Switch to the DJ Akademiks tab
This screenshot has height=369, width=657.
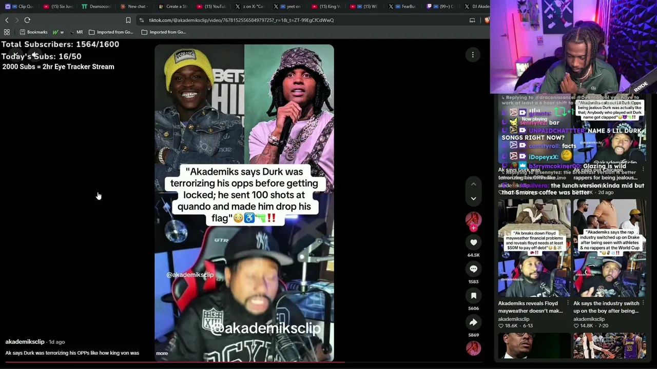pyautogui.click(x=476, y=7)
